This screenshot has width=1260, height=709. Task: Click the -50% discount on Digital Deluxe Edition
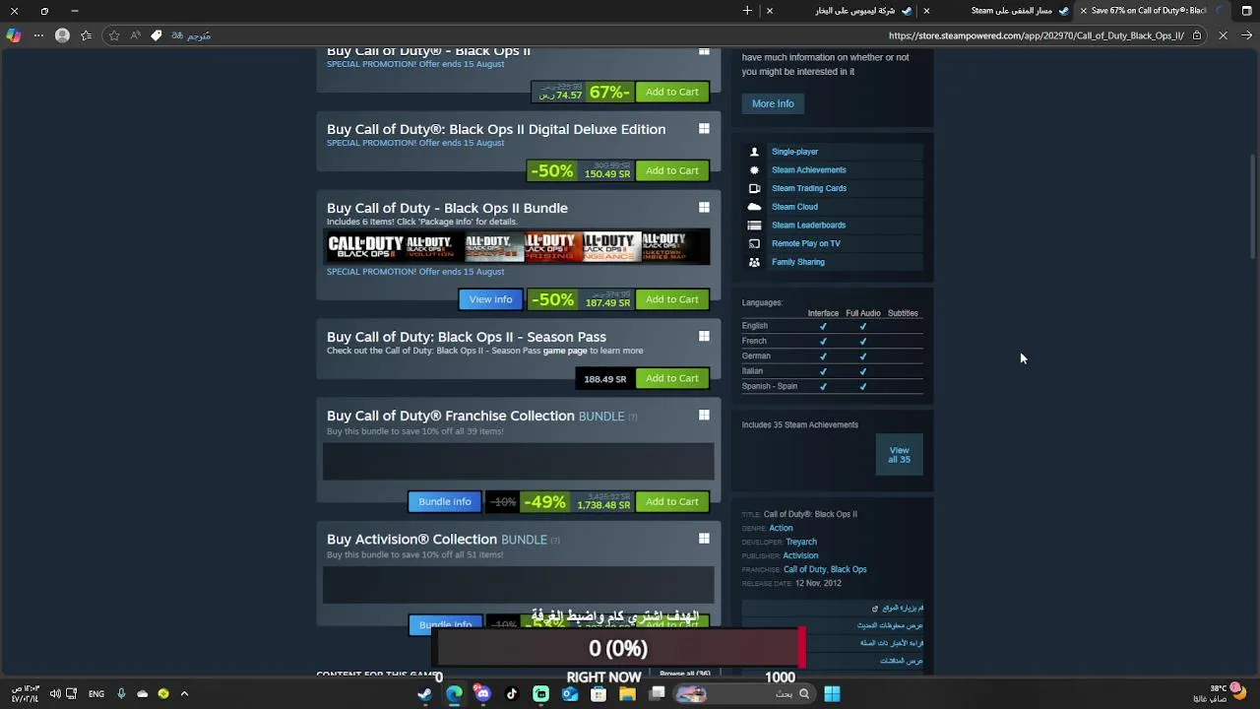click(x=551, y=170)
